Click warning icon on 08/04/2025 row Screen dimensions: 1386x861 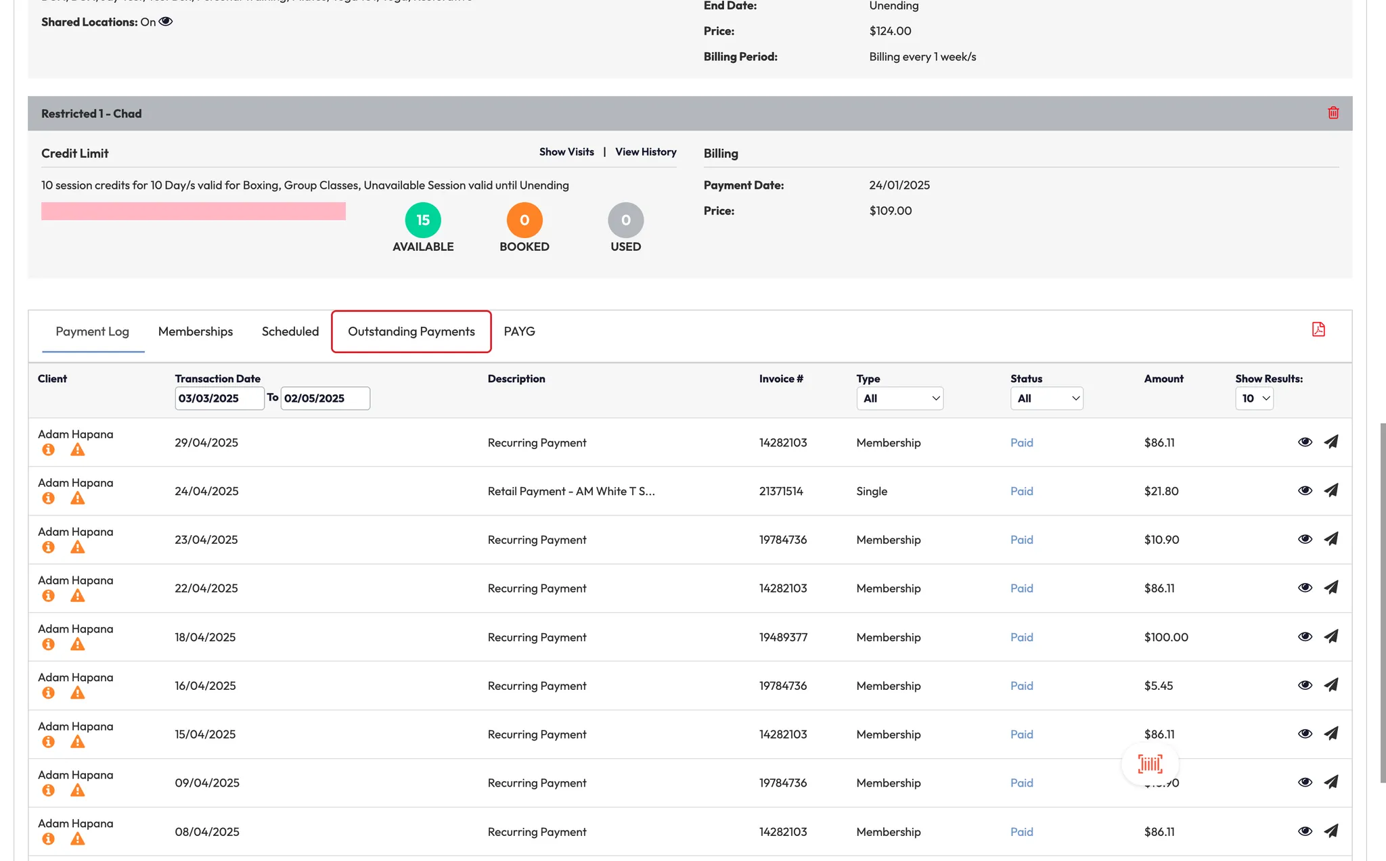point(78,839)
